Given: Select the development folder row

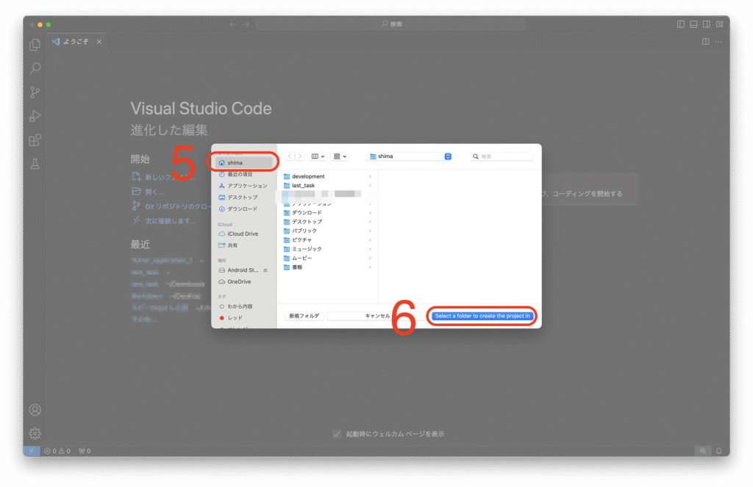Looking at the screenshot, I should tap(328, 176).
